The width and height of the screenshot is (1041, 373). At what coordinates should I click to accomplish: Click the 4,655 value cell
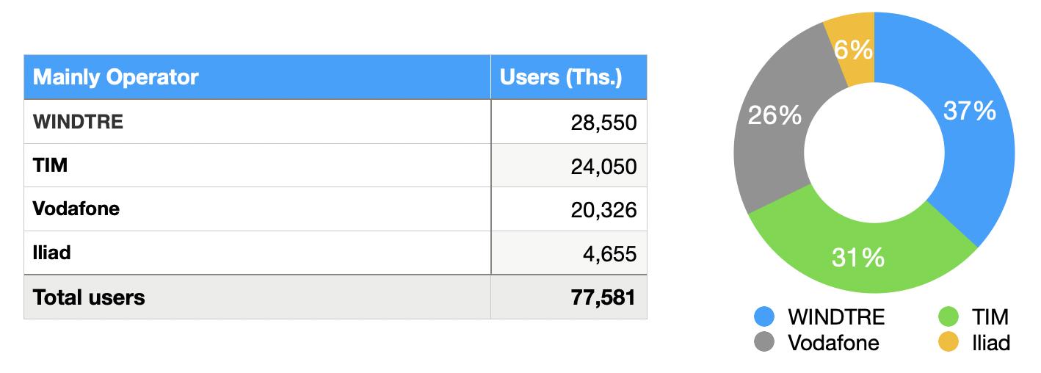click(568, 253)
